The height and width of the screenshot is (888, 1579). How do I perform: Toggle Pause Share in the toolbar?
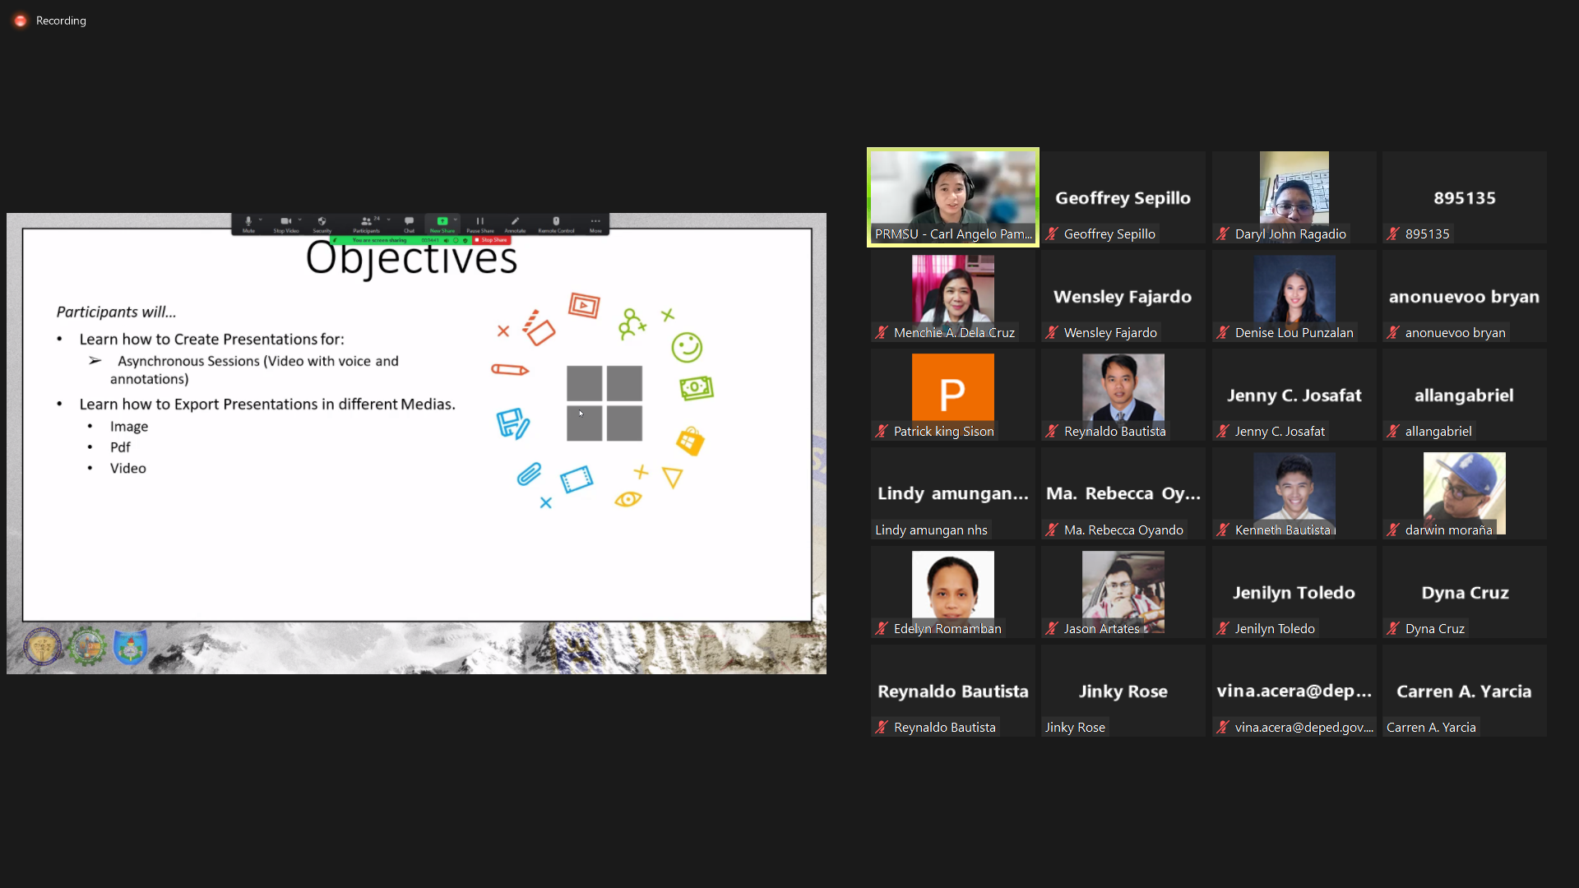tap(479, 221)
